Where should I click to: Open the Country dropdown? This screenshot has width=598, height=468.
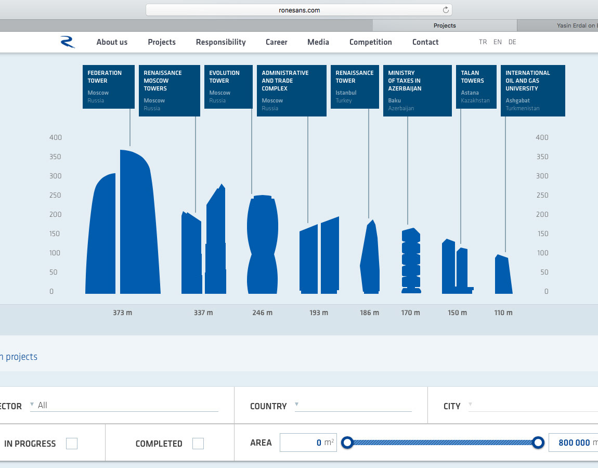tap(353, 406)
